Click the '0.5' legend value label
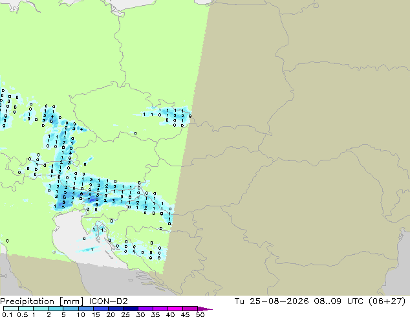 coord(23,314)
